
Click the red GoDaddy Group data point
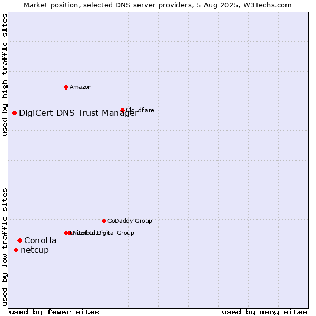[x=104, y=221]
